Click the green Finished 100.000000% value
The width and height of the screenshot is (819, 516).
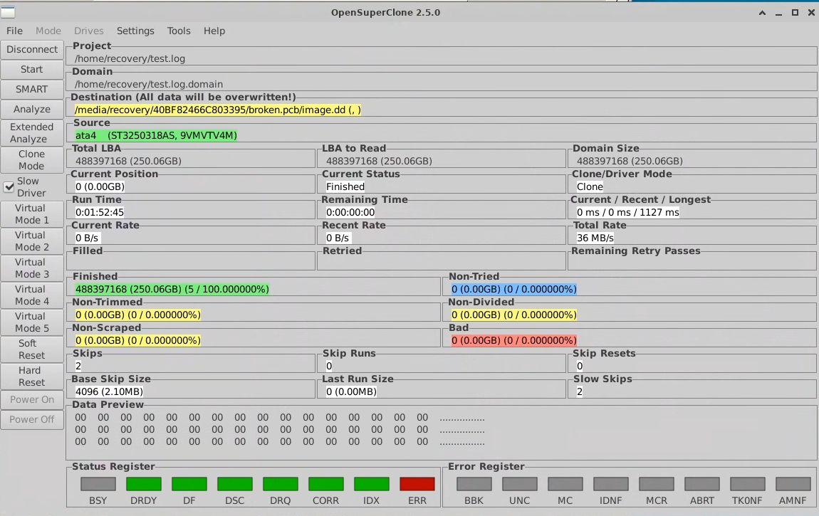coord(172,288)
